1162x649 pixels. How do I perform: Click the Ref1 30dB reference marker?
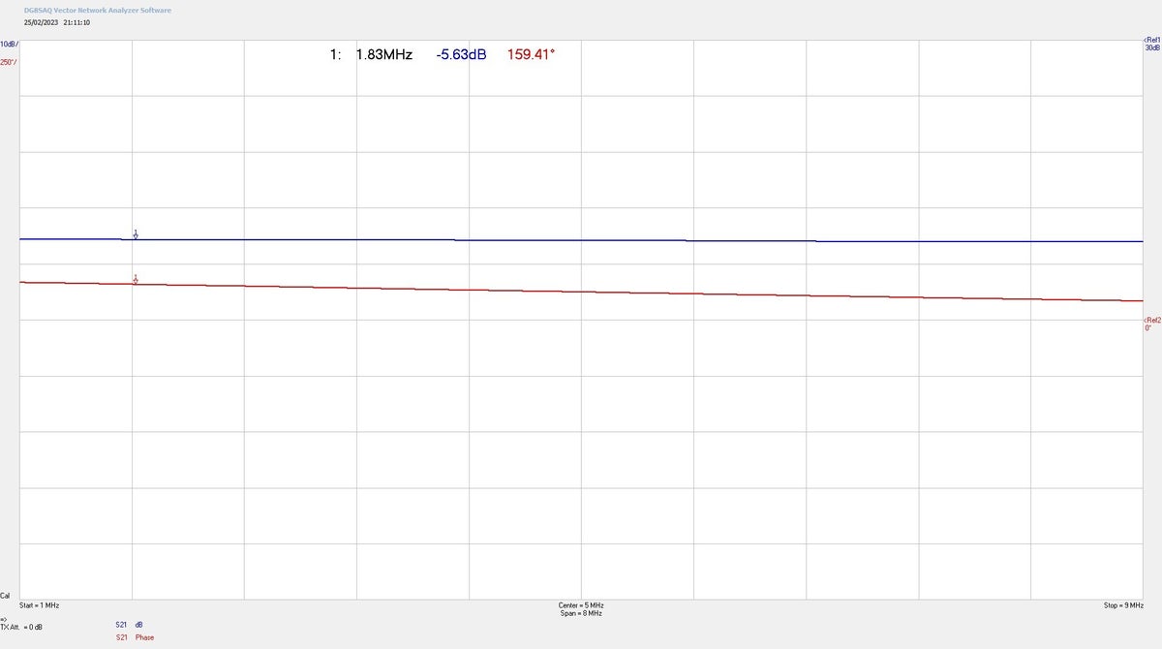pyautogui.click(x=1151, y=44)
